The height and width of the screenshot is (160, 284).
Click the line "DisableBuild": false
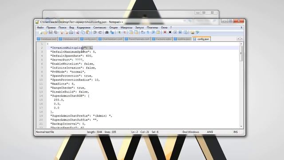pos(70,92)
